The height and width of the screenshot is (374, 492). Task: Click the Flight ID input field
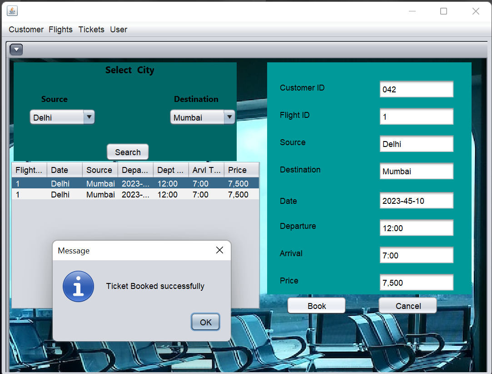click(x=417, y=116)
